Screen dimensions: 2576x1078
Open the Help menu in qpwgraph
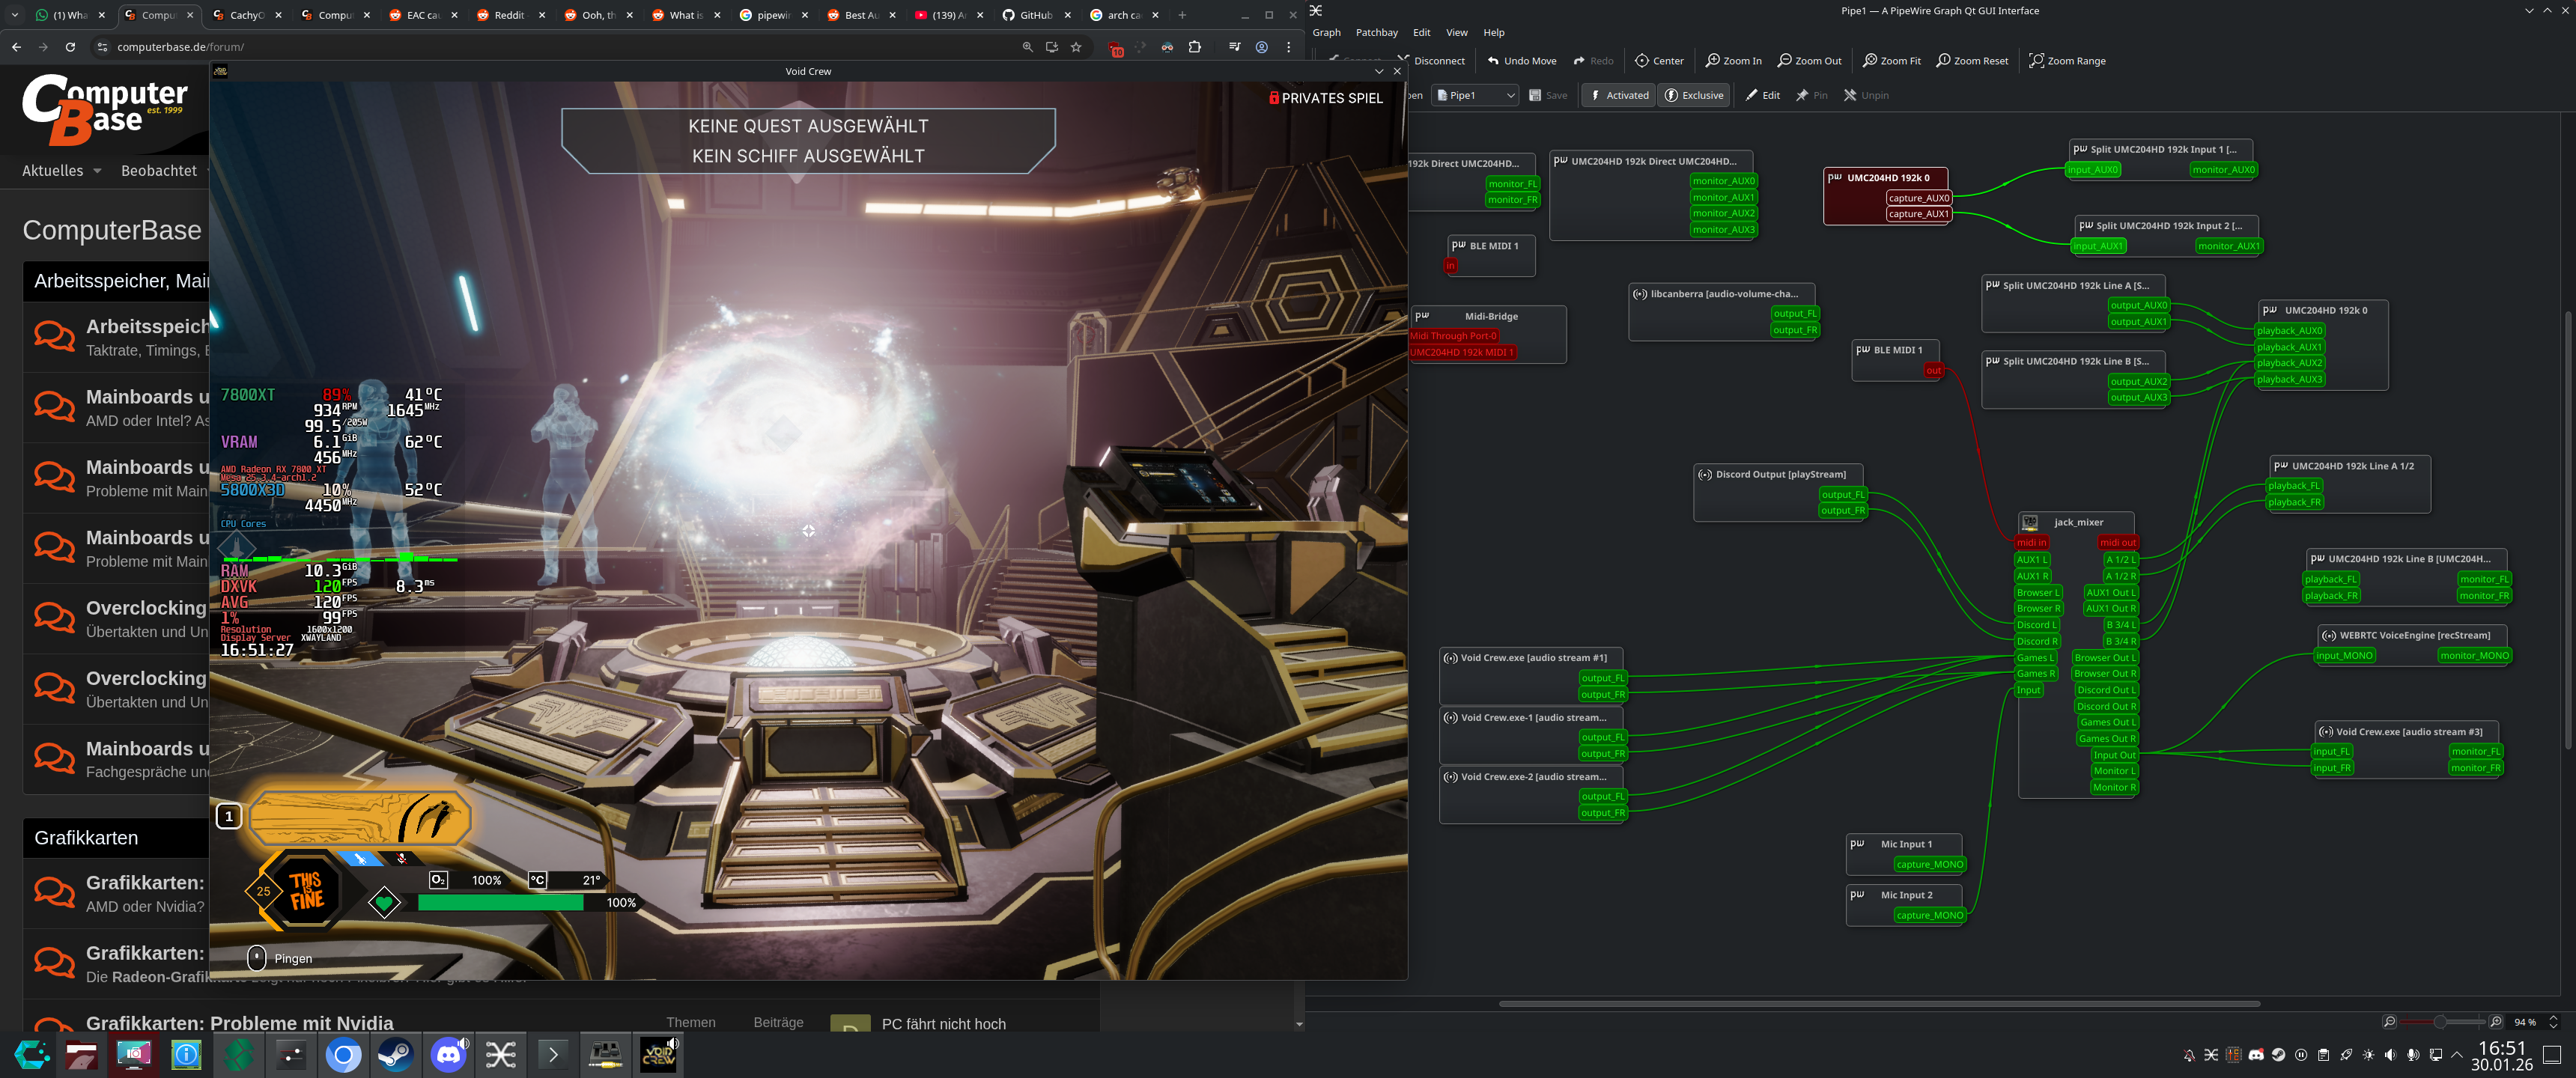tap(1493, 33)
